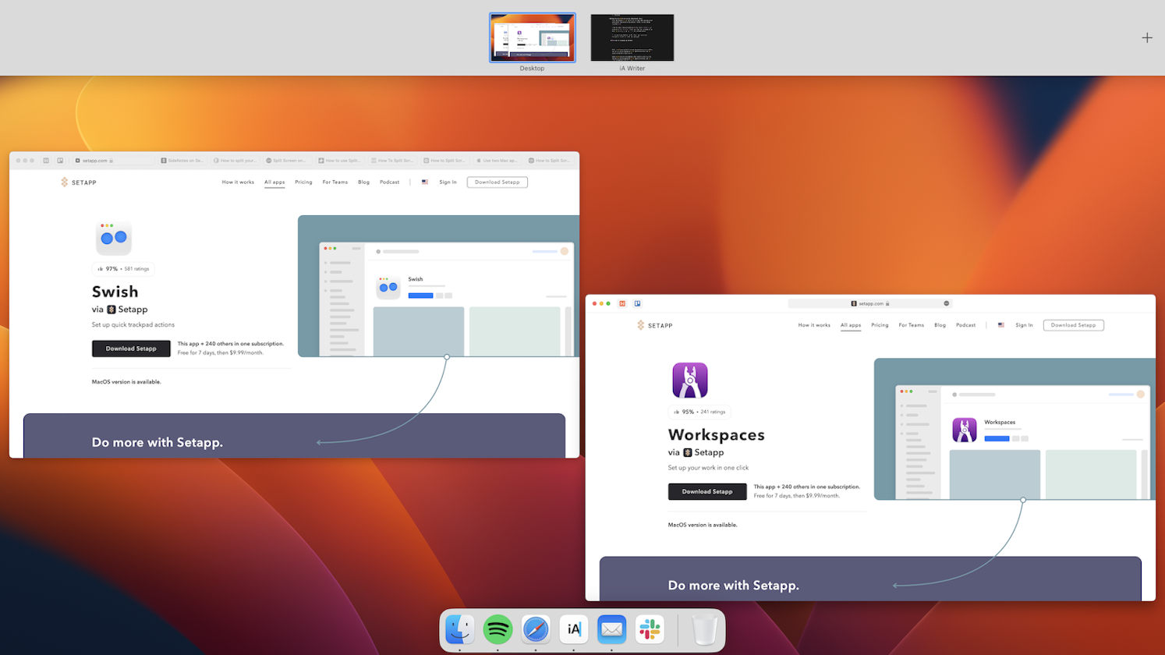The image size is (1165, 655).
Task: Click the orange extension icon in Safari's toolbar
Action: click(x=622, y=303)
